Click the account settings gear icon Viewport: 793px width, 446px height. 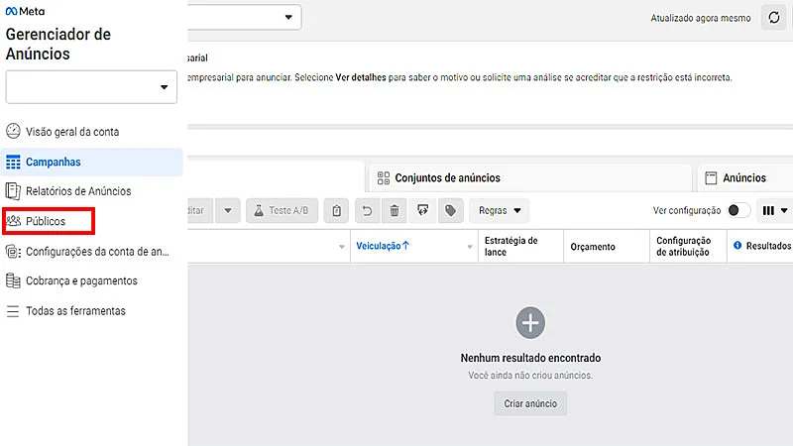[x=13, y=252]
